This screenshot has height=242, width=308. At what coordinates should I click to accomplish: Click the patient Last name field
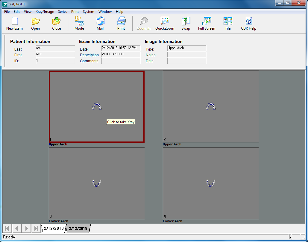[x=55, y=48]
